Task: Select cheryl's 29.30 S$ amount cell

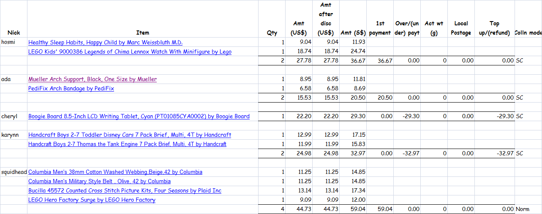Action: (x=353, y=116)
